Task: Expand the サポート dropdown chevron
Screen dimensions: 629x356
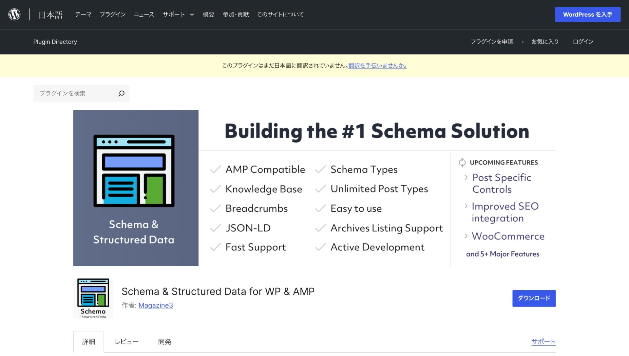Action: coord(192,14)
